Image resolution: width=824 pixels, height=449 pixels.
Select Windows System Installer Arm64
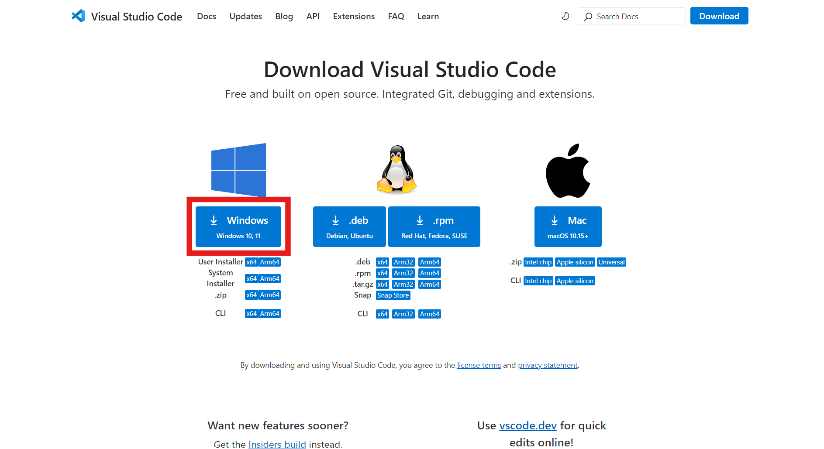tap(270, 279)
